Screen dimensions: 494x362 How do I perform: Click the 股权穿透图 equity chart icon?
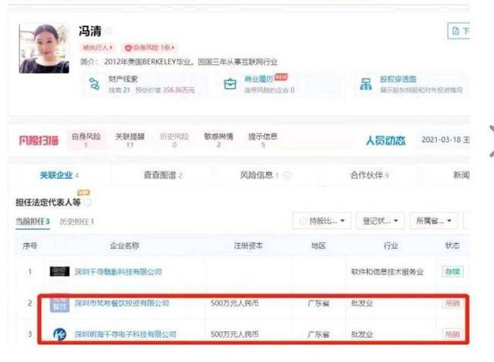(x=365, y=84)
